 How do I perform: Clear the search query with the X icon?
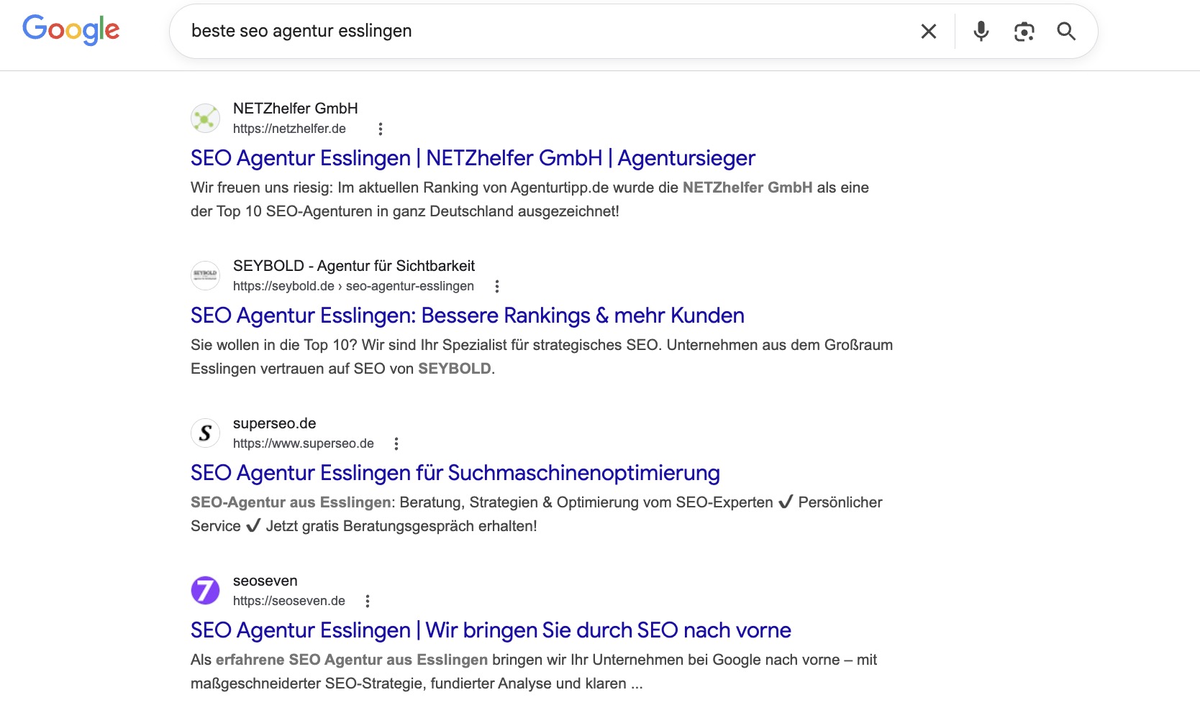(x=928, y=31)
